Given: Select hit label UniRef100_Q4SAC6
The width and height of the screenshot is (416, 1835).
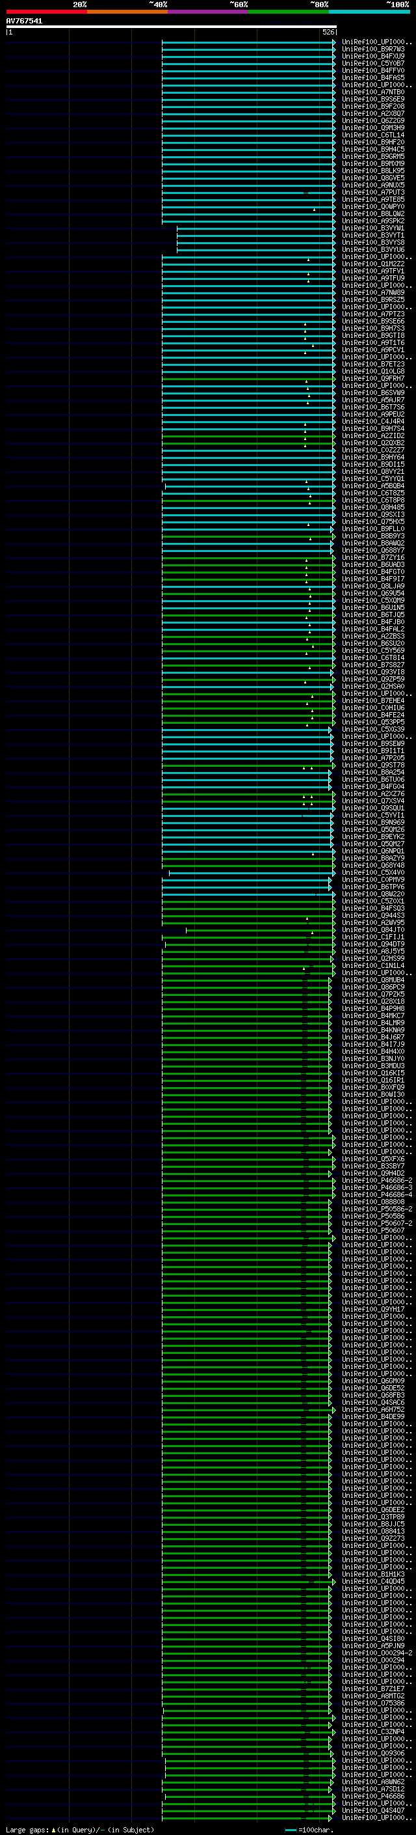Looking at the screenshot, I should click(373, 1402).
